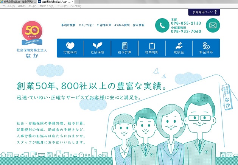Click the 労働保険 heart icon

pos(70,45)
